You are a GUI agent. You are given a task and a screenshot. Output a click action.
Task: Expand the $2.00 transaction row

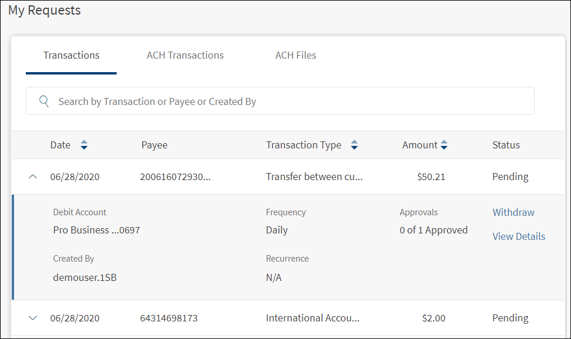click(x=33, y=318)
